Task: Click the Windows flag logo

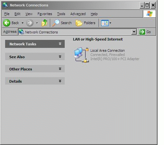Action: (x=150, y=14)
